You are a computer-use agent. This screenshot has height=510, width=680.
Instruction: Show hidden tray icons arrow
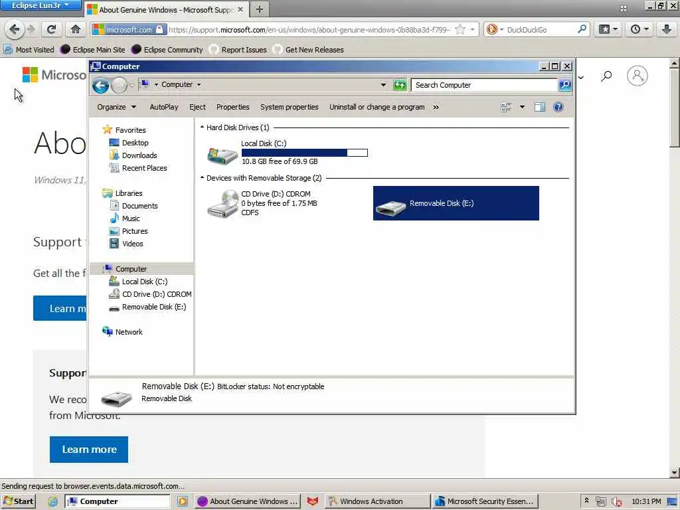pyautogui.click(x=586, y=501)
